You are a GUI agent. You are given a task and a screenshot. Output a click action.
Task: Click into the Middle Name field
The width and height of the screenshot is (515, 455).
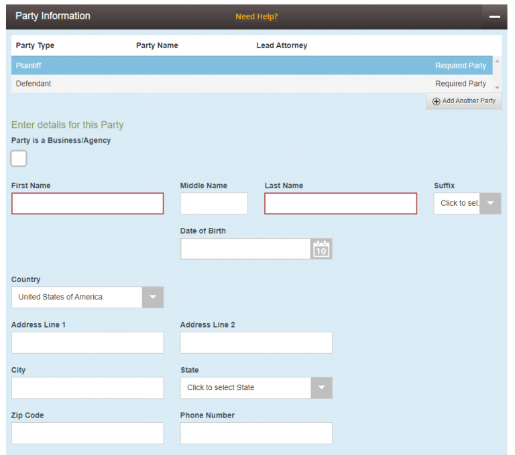pos(214,204)
